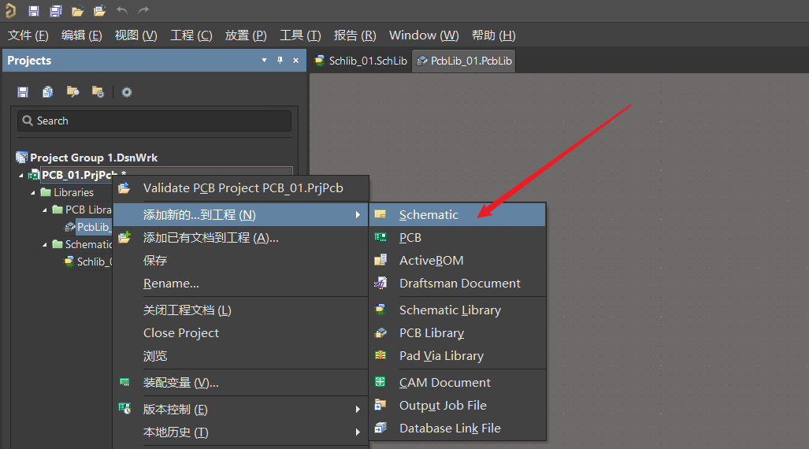Click the Open folder icon in title bar
Screen dimensions: 809x449
coord(77,11)
